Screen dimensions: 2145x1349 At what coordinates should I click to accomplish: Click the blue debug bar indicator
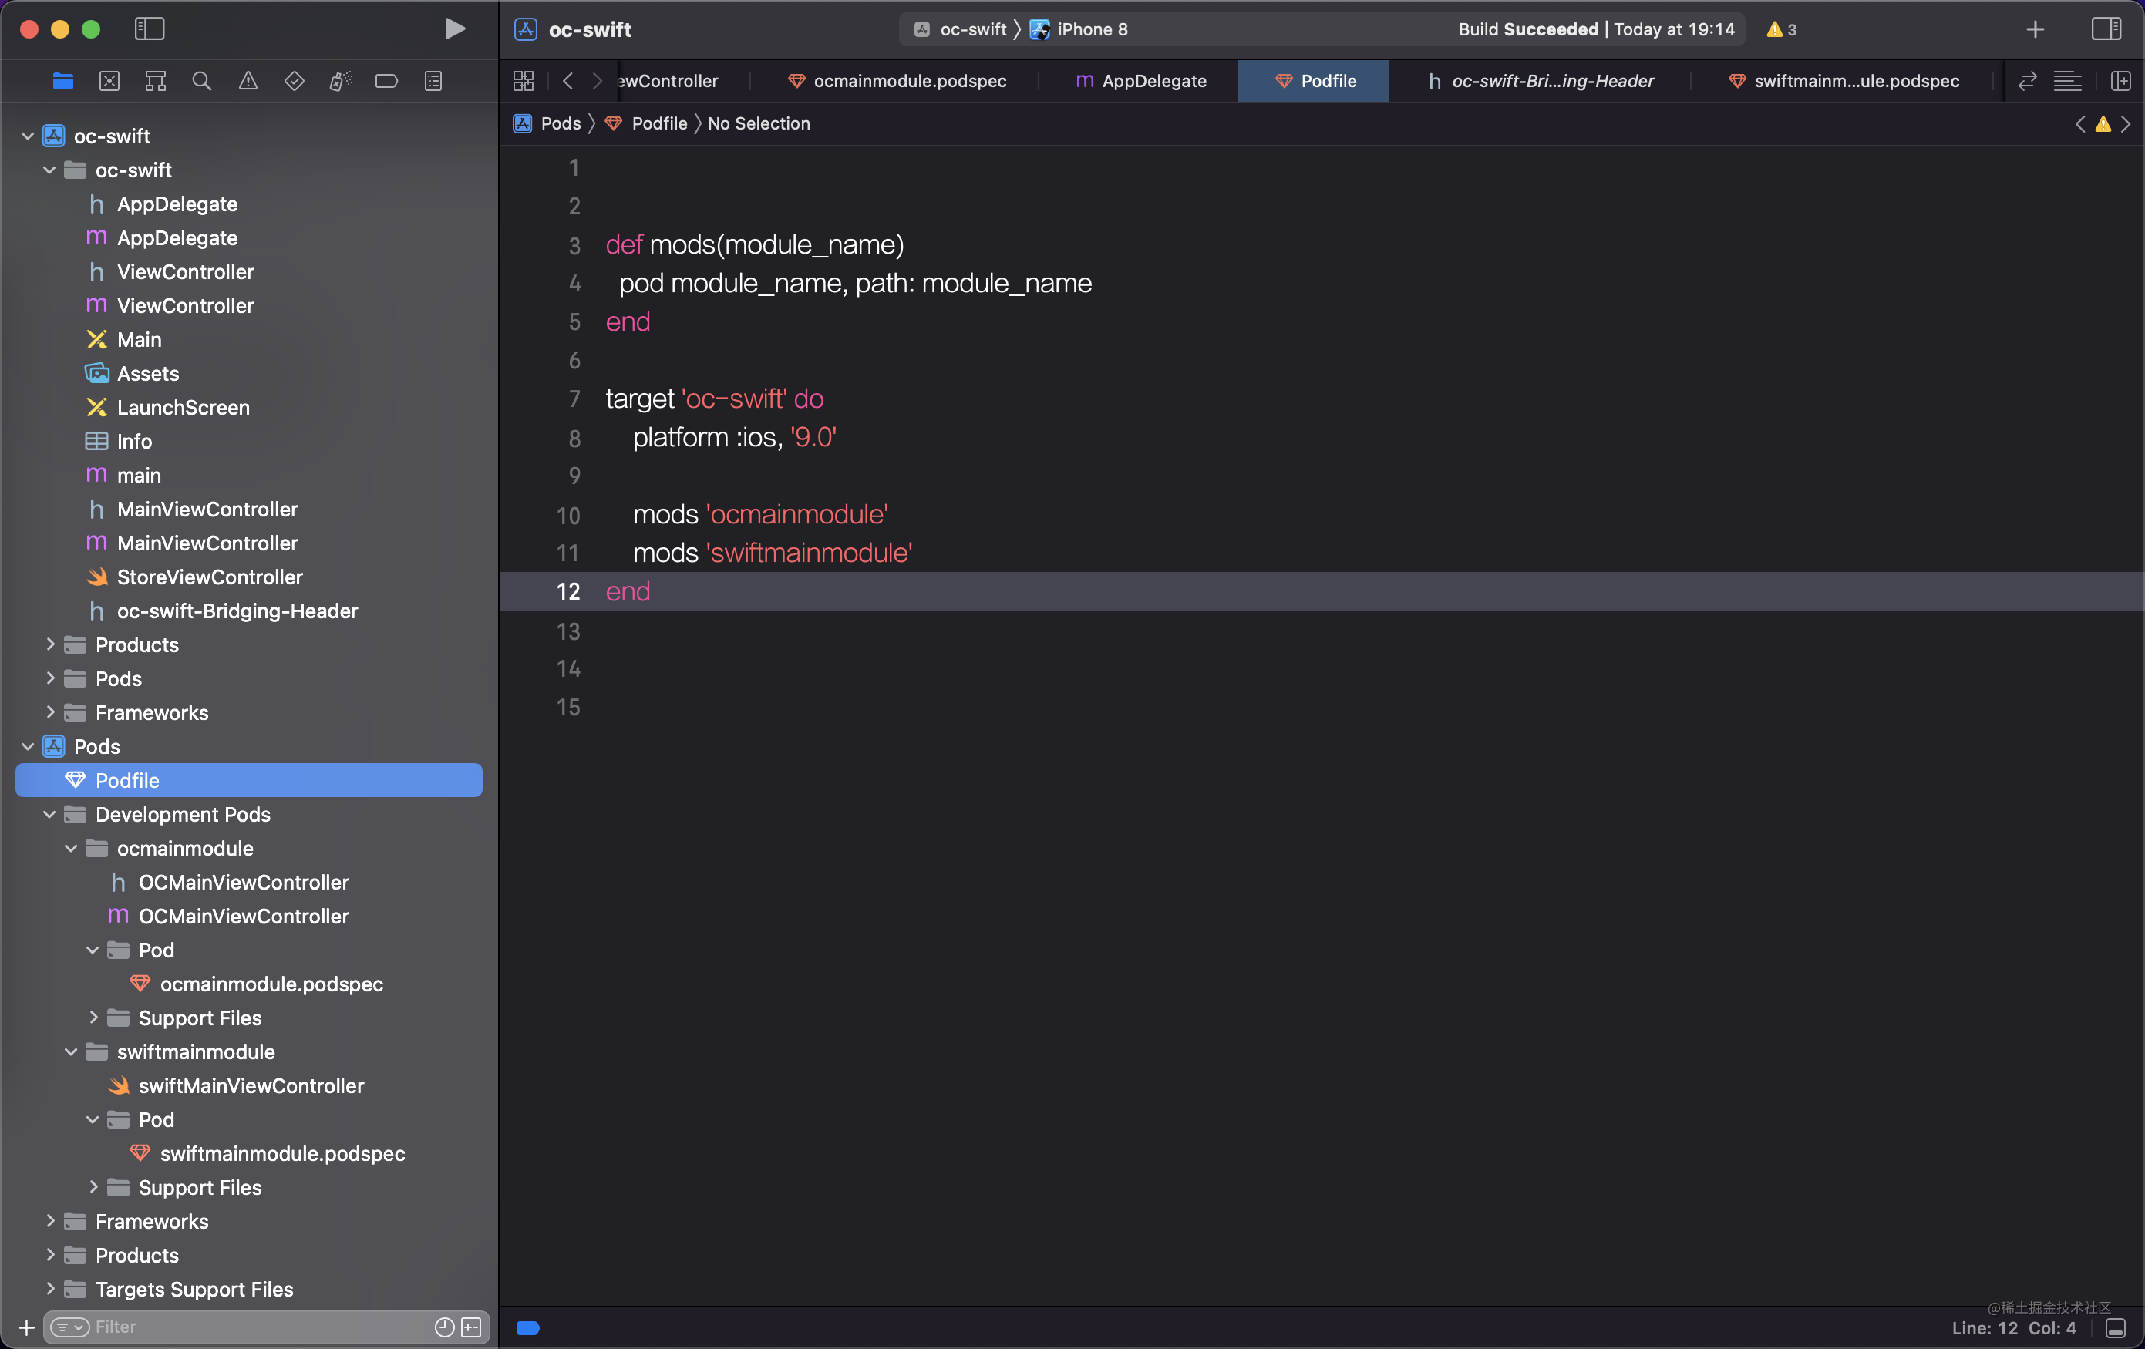528,1327
